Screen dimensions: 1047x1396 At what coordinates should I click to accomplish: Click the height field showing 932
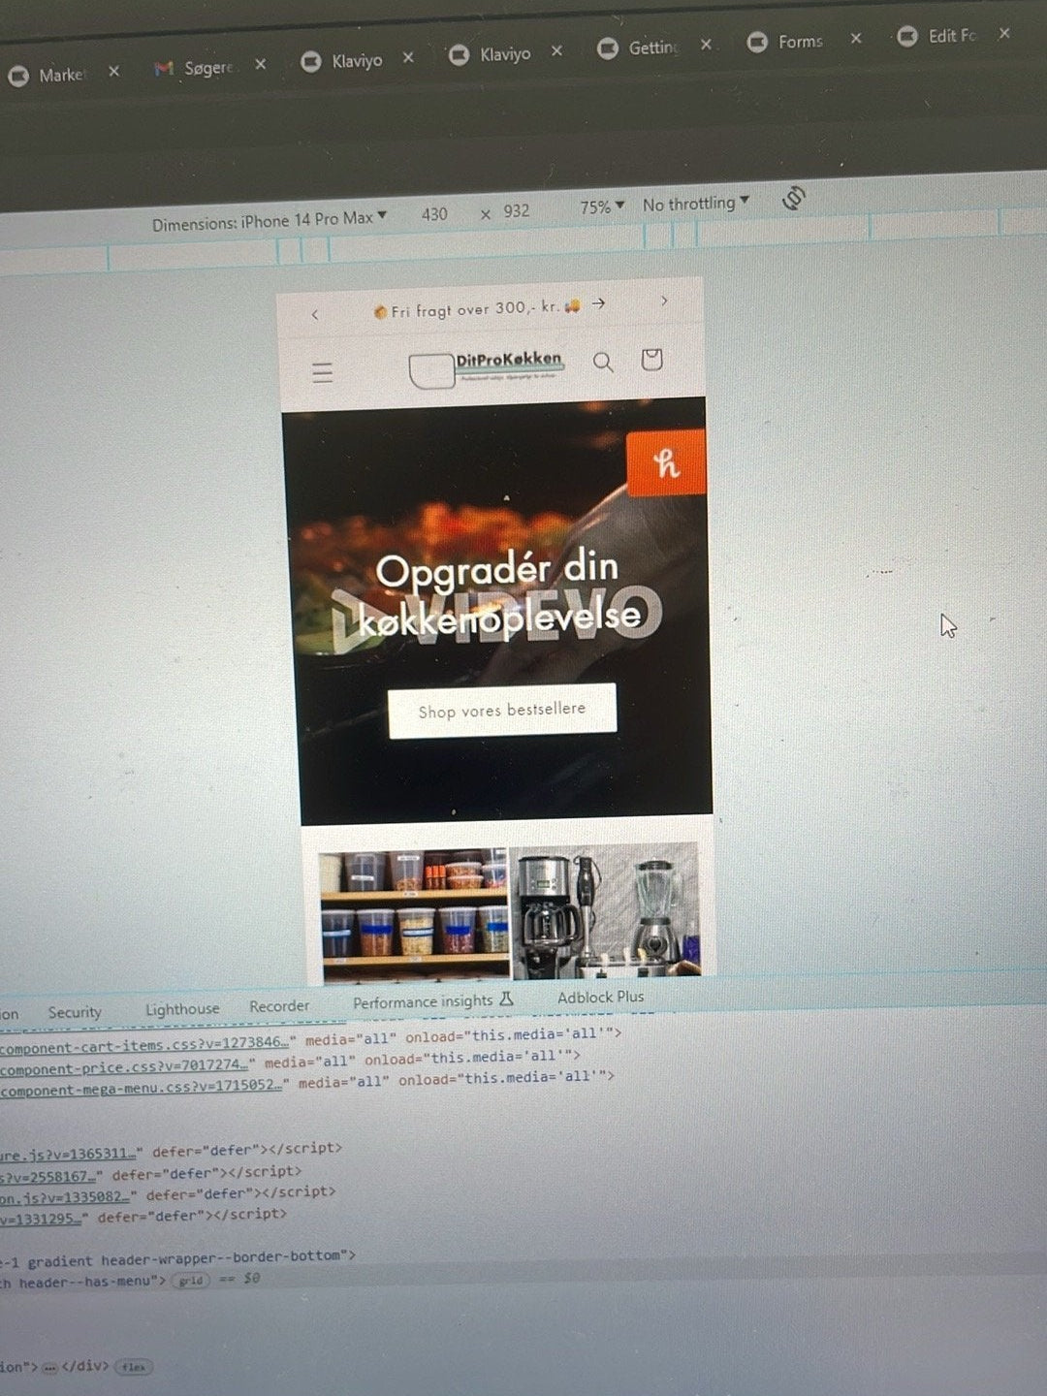(x=516, y=210)
